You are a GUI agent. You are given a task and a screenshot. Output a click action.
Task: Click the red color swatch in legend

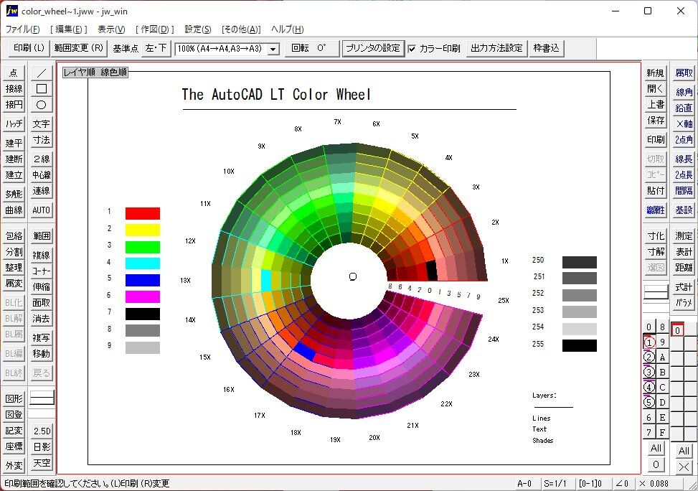pyautogui.click(x=142, y=213)
